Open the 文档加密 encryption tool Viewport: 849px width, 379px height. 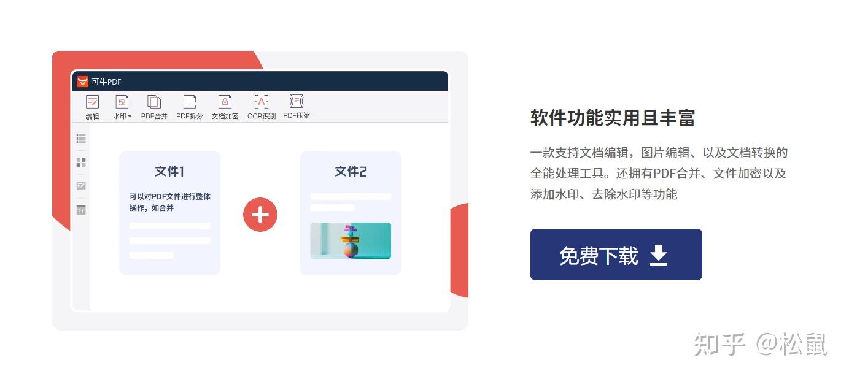225,107
